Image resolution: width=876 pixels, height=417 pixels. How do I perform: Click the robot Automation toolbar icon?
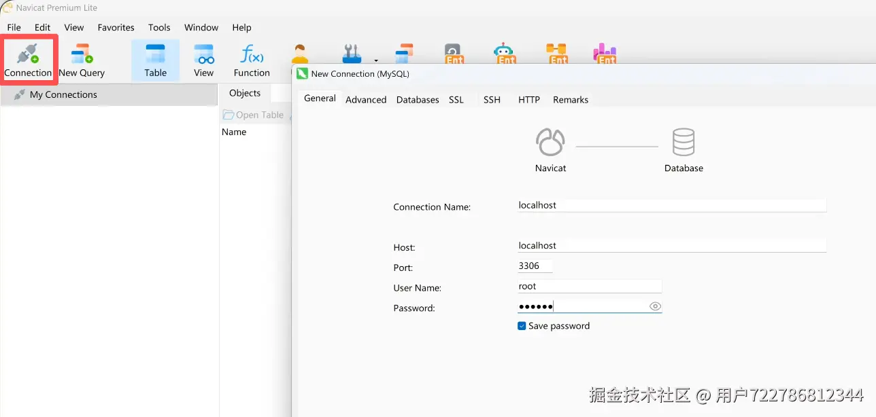click(504, 54)
